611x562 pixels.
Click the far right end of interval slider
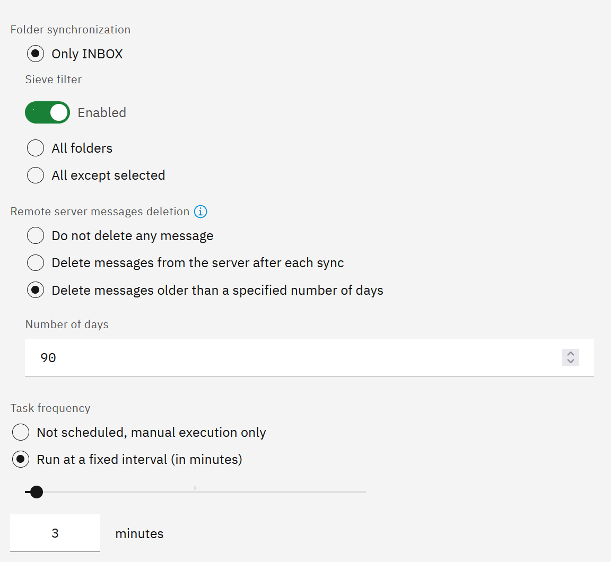pos(365,492)
